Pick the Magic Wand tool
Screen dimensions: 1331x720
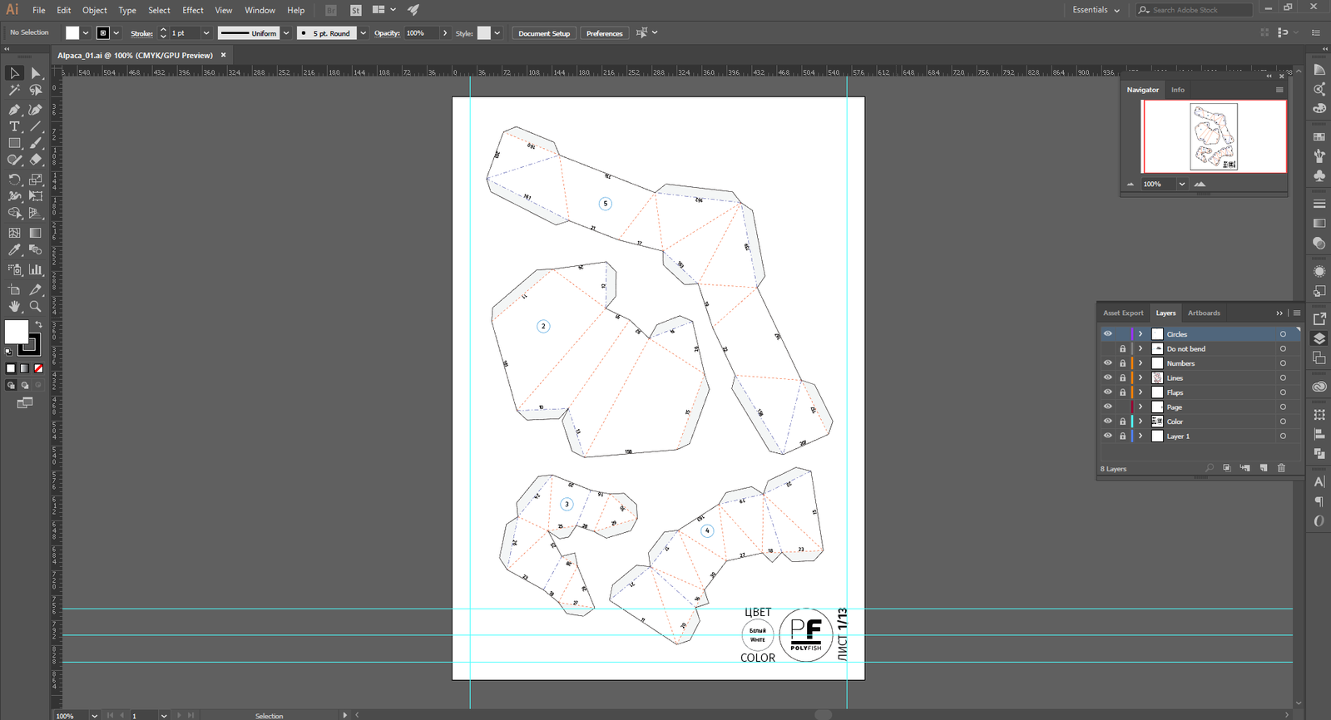(14, 90)
